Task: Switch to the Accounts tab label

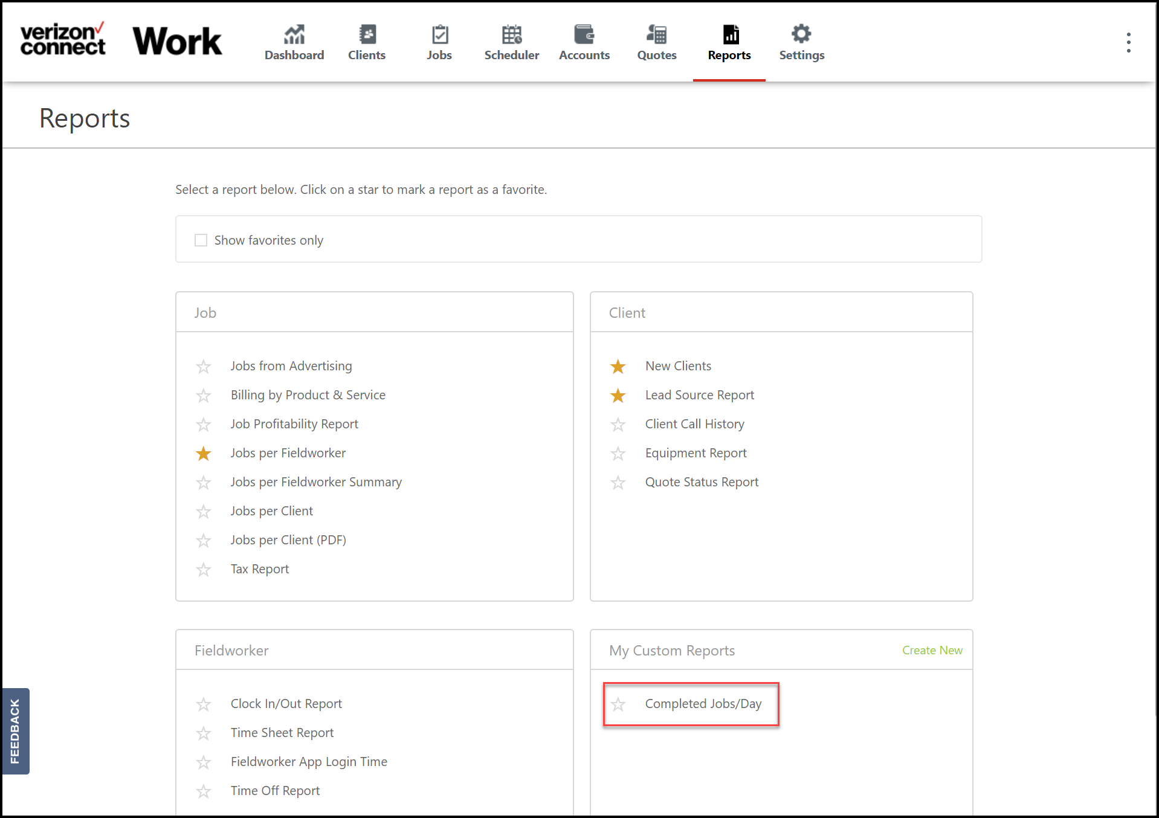Action: point(584,55)
